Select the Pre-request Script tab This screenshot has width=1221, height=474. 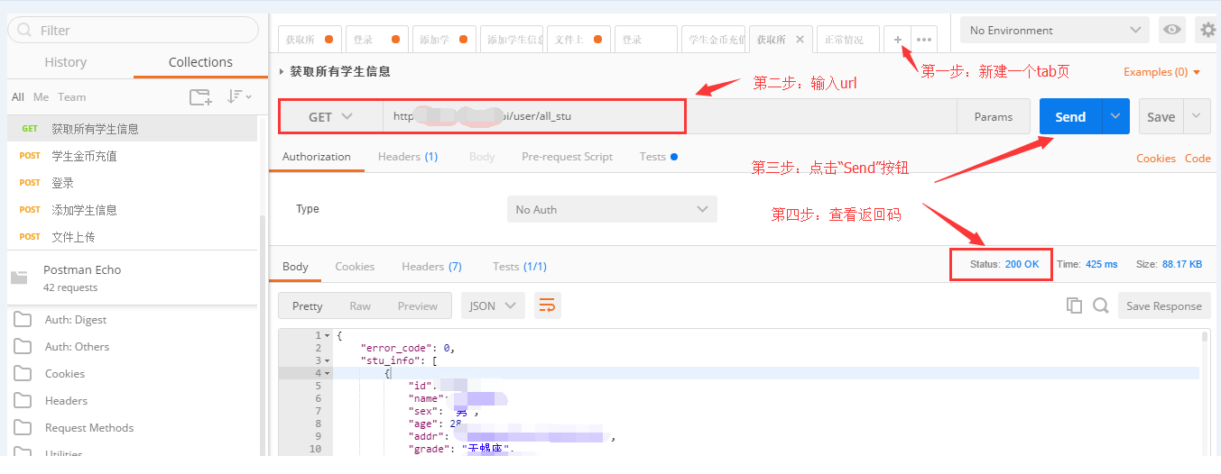[567, 157]
